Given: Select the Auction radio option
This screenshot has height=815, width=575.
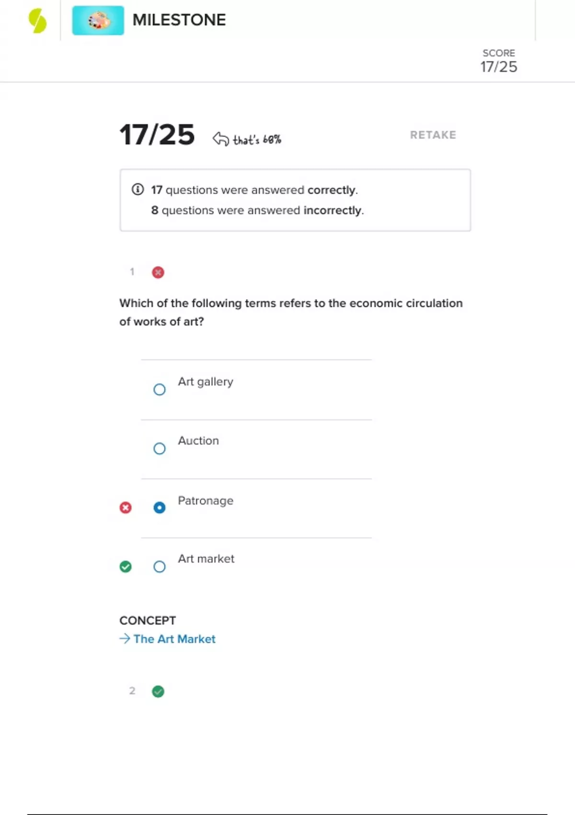Looking at the screenshot, I should [x=160, y=448].
